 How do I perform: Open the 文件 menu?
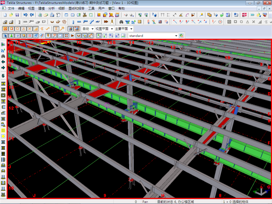(11, 8)
